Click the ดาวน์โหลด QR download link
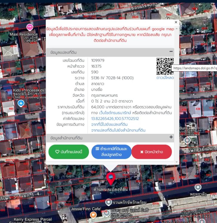Viewport: 217px width, 223px height. pos(165,78)
